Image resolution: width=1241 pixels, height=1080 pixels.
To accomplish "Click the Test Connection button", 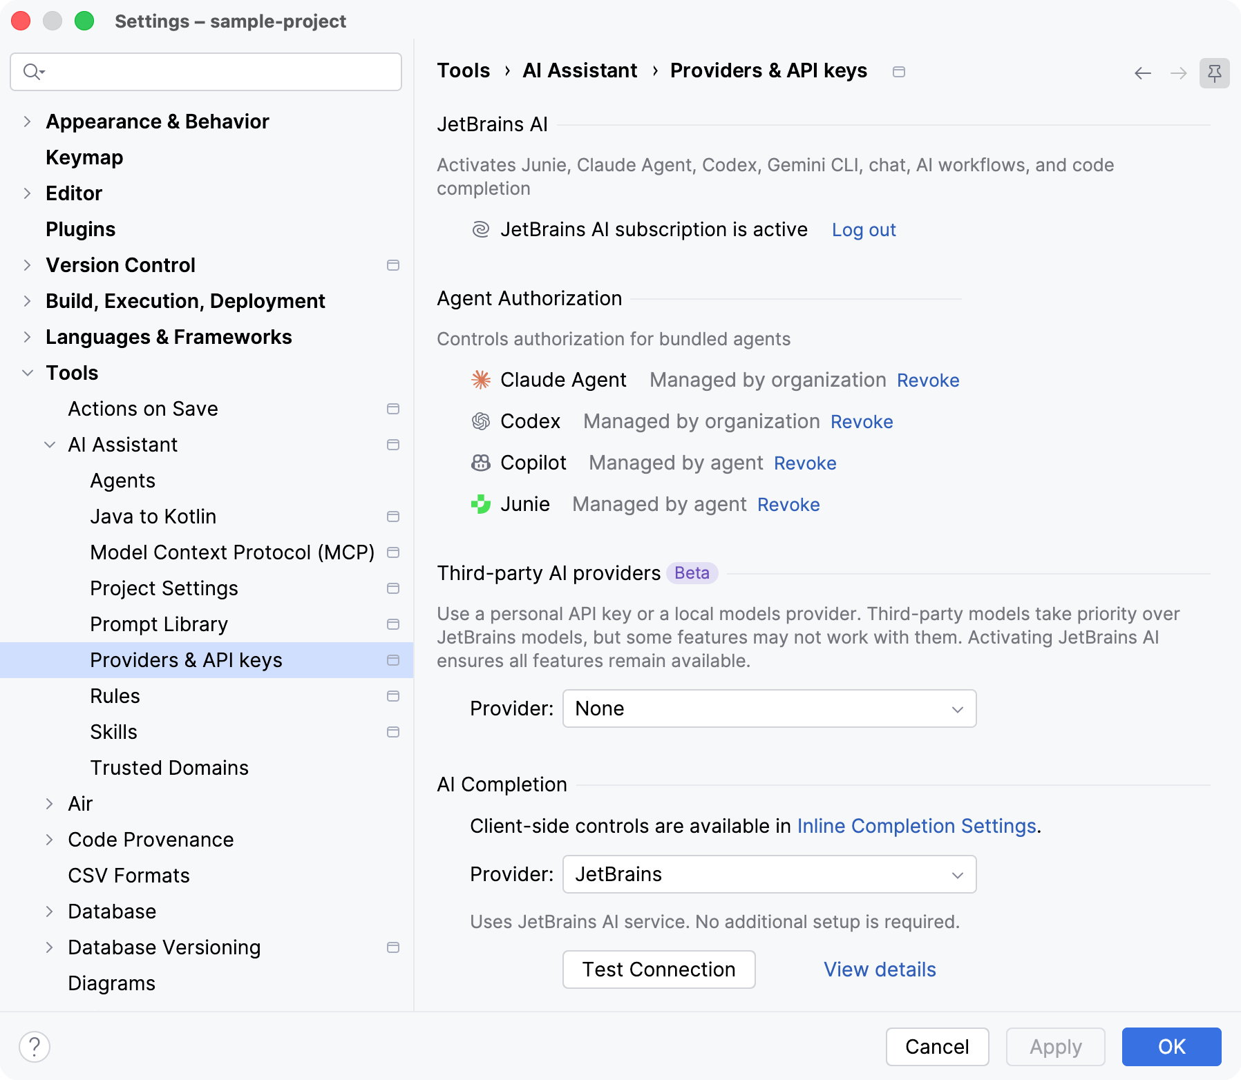I will [659, 970].
